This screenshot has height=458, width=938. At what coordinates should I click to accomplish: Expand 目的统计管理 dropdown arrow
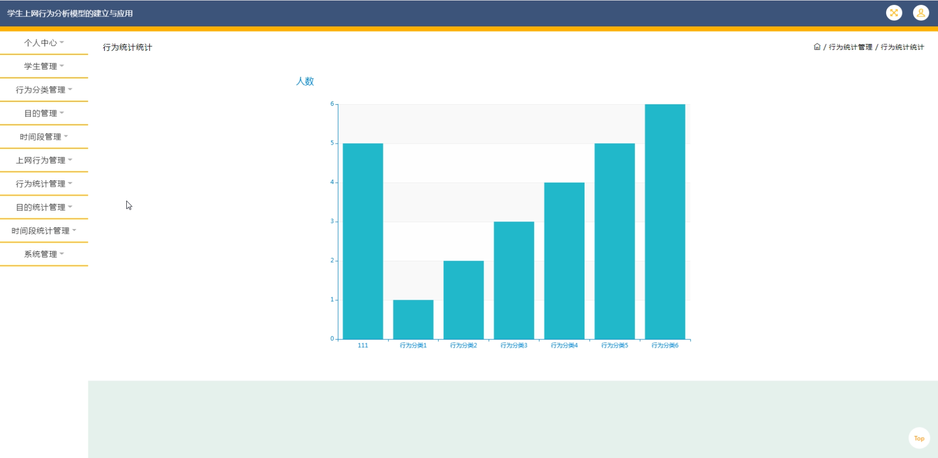(x=70, y=207)
